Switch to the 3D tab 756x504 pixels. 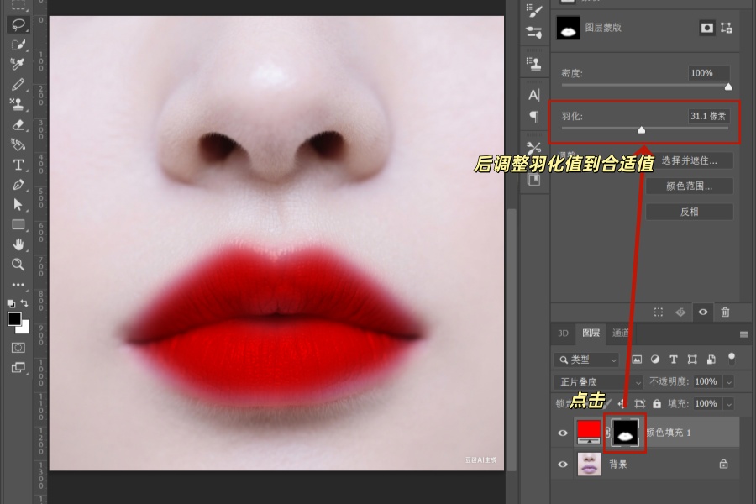coord(563,333)
